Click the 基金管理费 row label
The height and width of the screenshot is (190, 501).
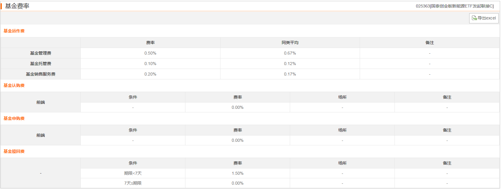point(40,53)
